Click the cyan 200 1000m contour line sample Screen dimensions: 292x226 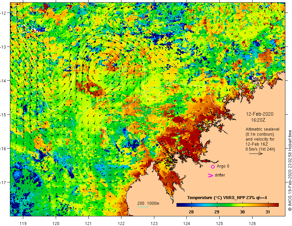coord(143,207)
